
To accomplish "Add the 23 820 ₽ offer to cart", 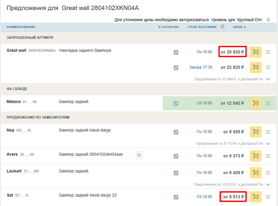I will click(255, 67).
